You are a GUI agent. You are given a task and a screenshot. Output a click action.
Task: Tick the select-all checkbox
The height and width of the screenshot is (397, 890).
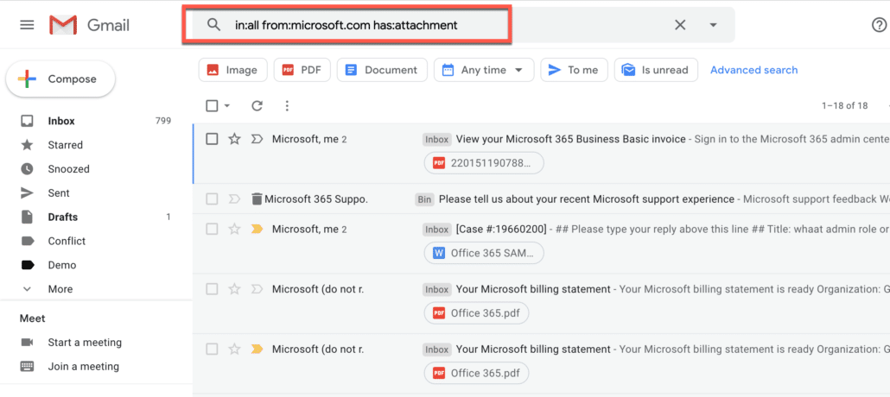pos(212,105)
